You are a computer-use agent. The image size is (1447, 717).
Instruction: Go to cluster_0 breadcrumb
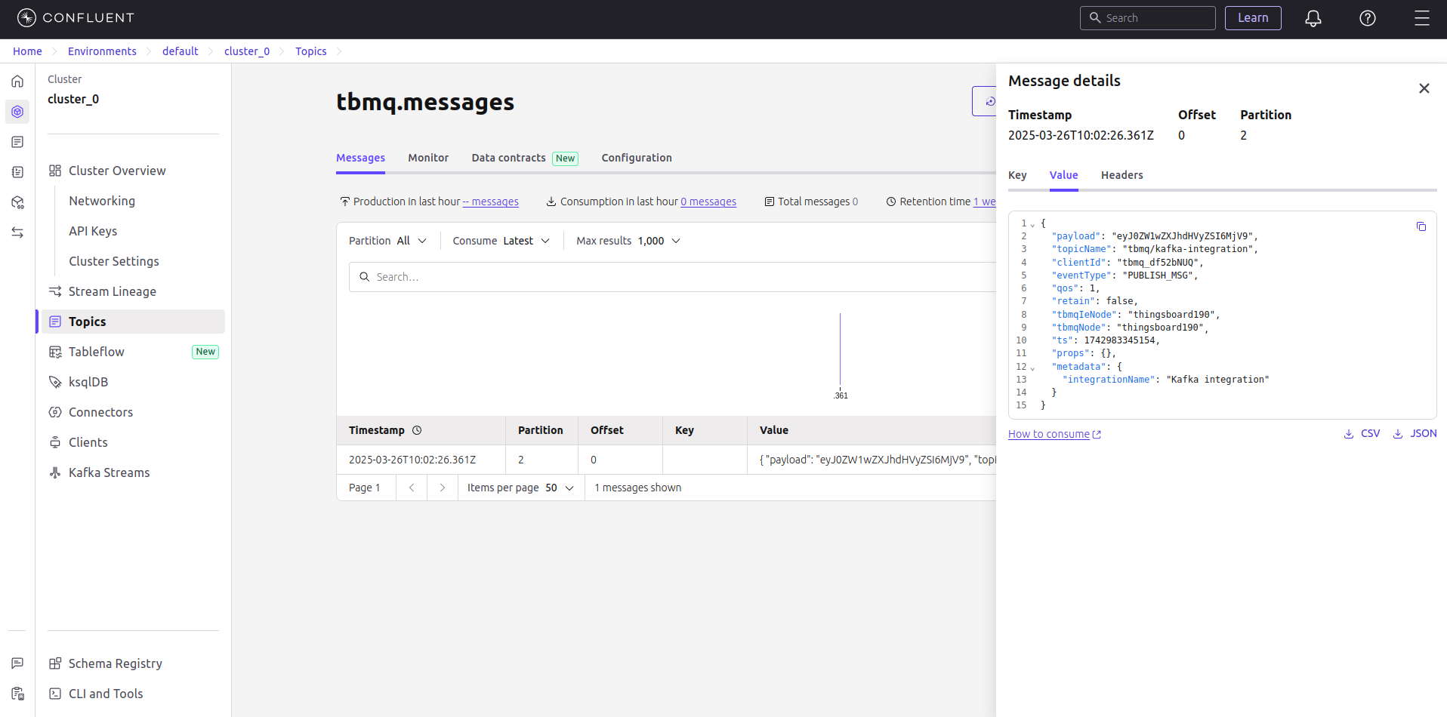(x=247, y=51)
